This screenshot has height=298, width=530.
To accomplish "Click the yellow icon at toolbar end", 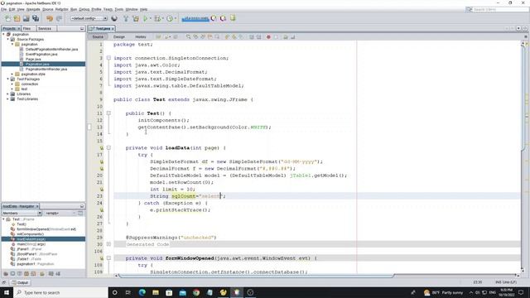I will (233, 18).
